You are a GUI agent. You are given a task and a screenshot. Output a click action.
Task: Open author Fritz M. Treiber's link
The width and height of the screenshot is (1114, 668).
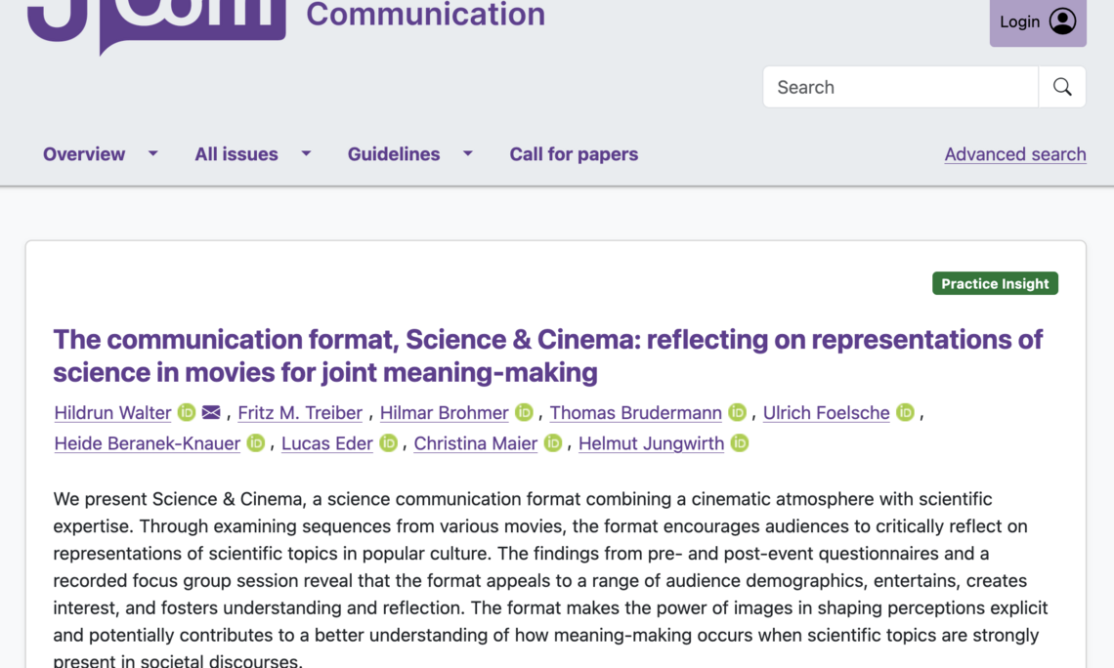pyautogui.click(x=300, y=412)
